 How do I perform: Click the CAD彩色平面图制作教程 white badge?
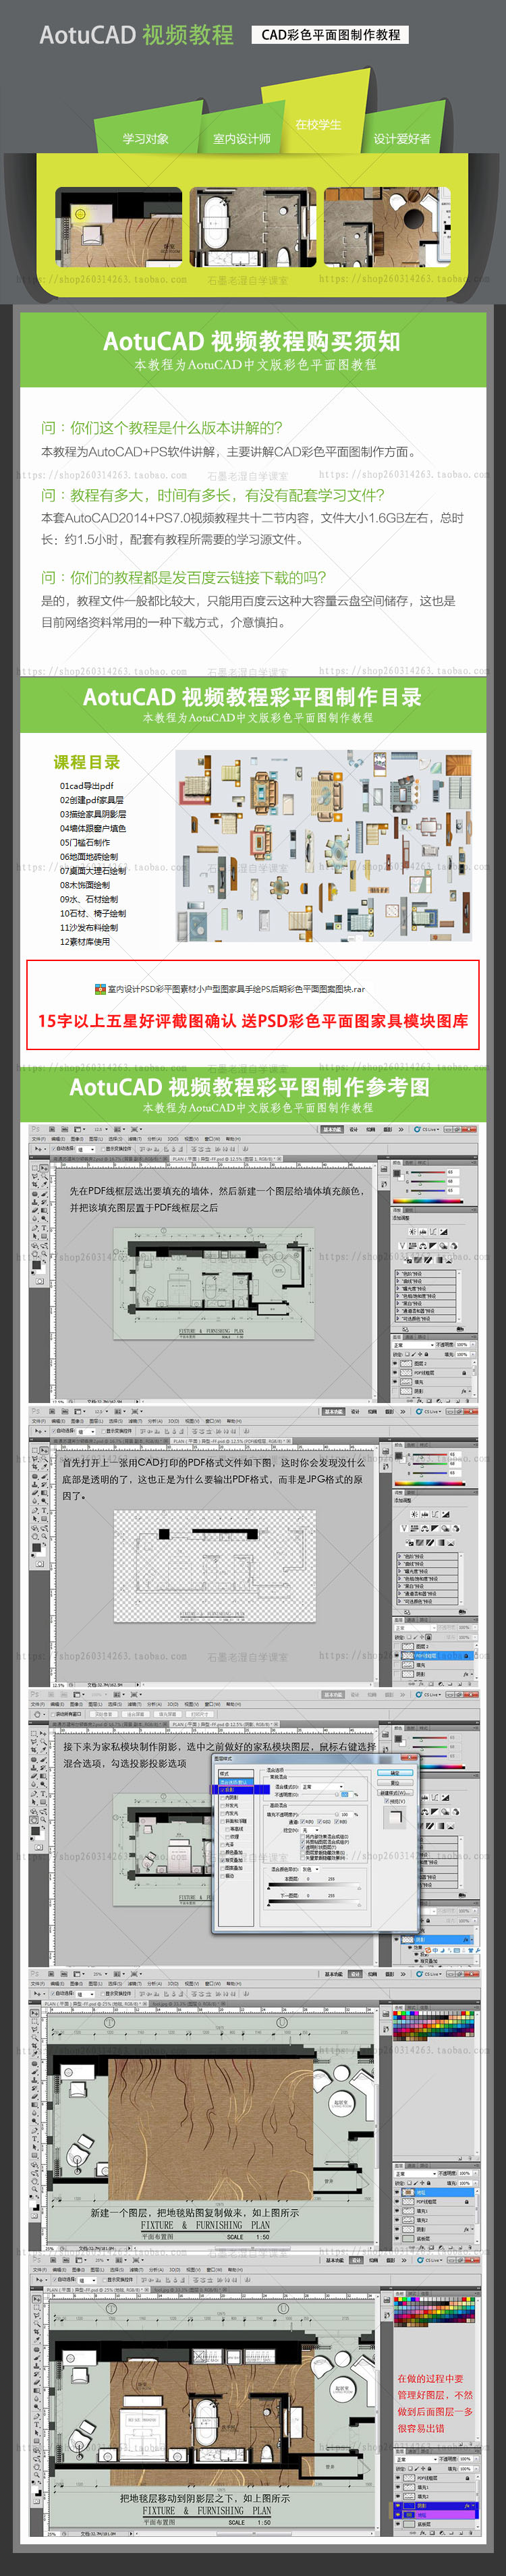[330, 34]
